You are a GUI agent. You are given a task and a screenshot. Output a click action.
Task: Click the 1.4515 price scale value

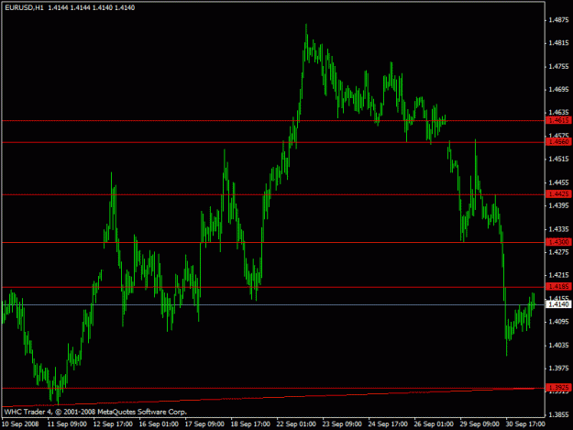559,159
